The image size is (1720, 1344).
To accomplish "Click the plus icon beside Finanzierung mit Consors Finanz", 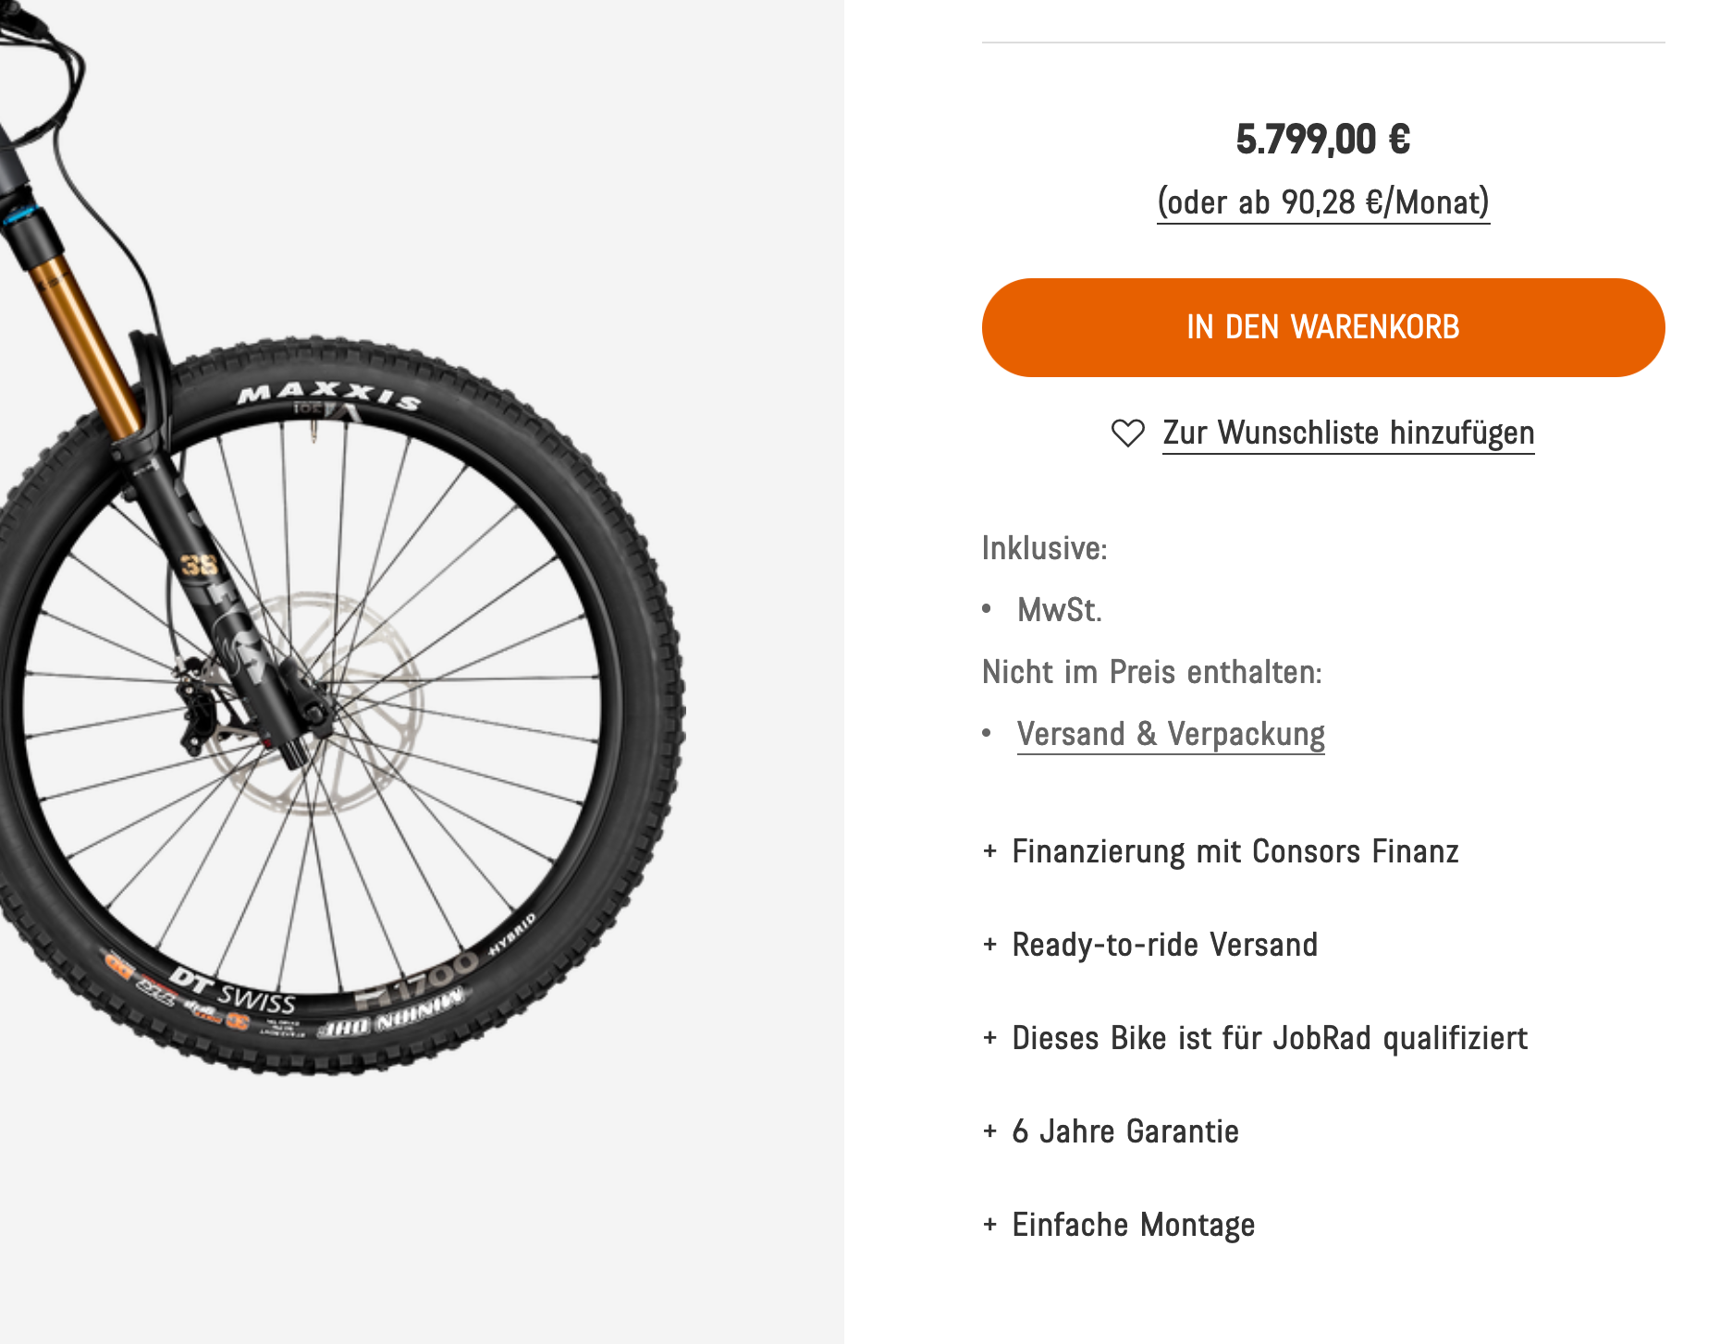I will pyautogui.click(x=990, y=851).
